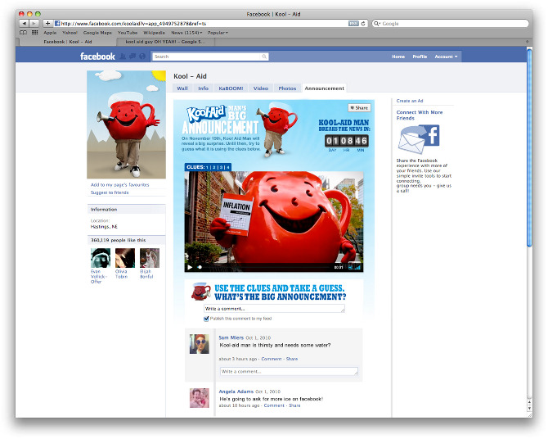Open friend requests icon in Facebook header
The width and height of the screenshot is (548, 439).
point(123,56)
